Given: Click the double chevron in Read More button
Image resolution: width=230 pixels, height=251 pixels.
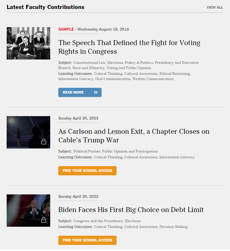Looking at the screenshot, I should pos(96,92).
